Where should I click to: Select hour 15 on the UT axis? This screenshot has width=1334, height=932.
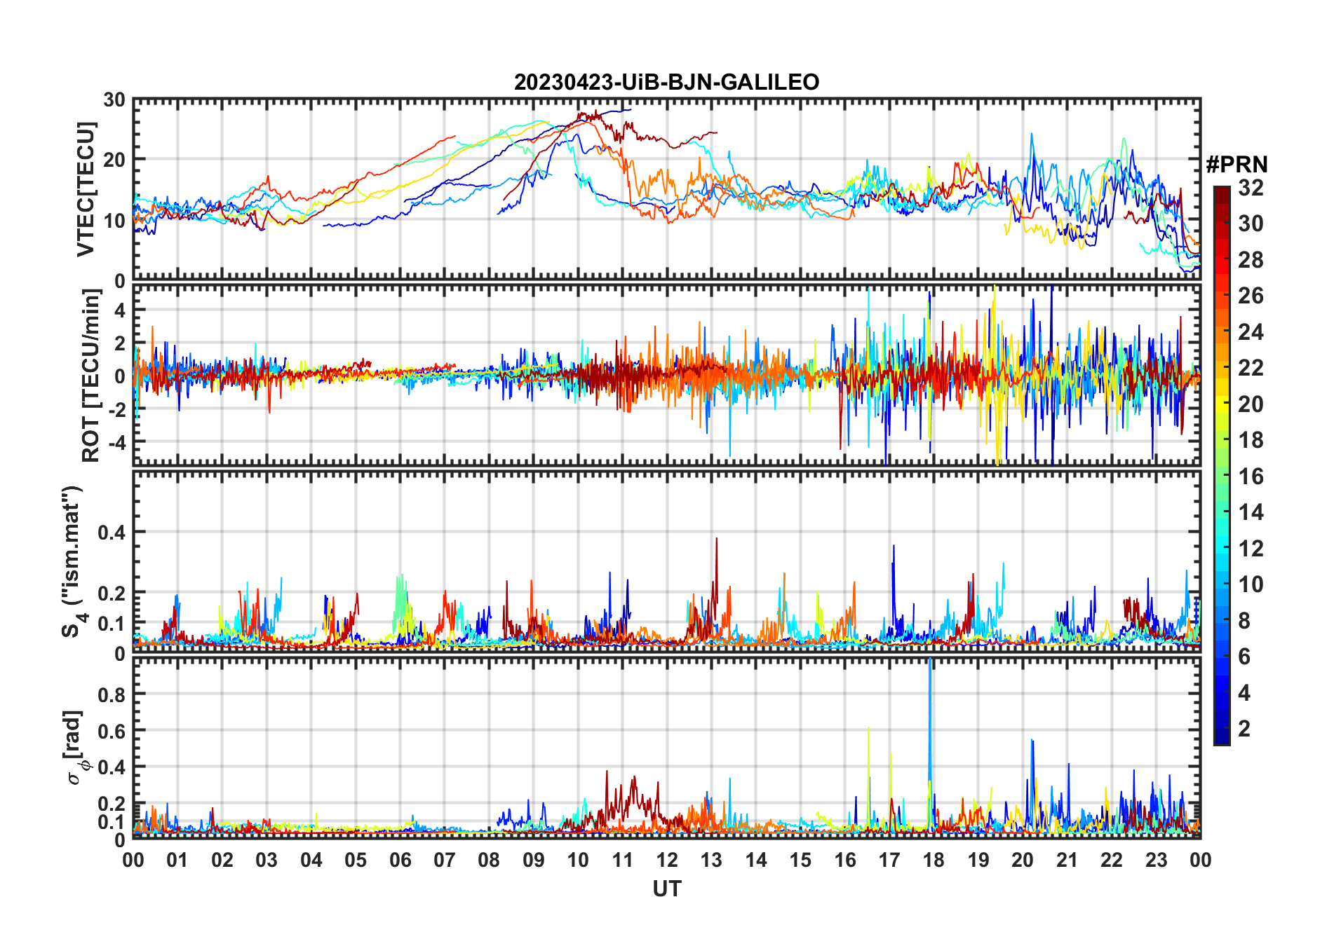click(800, 860)
